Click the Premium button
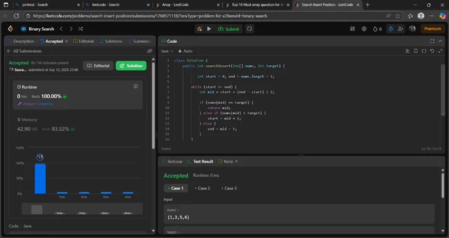Screen dimensions: 449x238 (x=432, y=29)
